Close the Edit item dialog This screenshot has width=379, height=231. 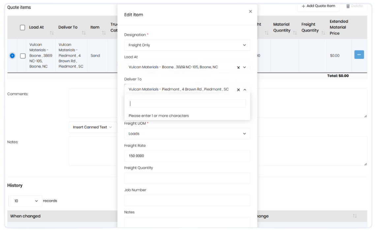[250, 11]
